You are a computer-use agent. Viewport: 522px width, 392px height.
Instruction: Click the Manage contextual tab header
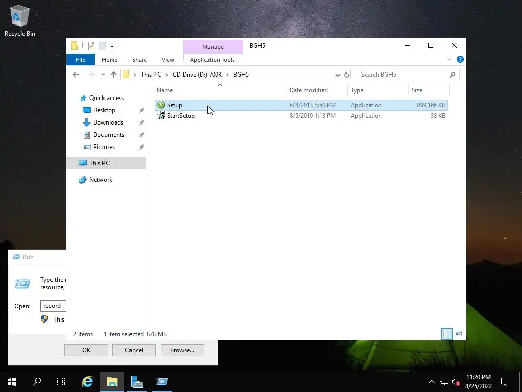pyautogui.click(x=213, y=47)
